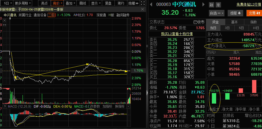262x129 pixels.
Task: Click the 涨停 39.41 value
Action: coord(172,111)
